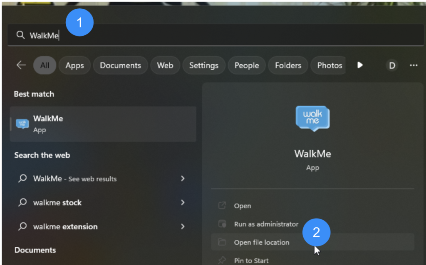Click the user profile "D" icon
The width and height of the screenshot is (426, 265).
(392, 65)
